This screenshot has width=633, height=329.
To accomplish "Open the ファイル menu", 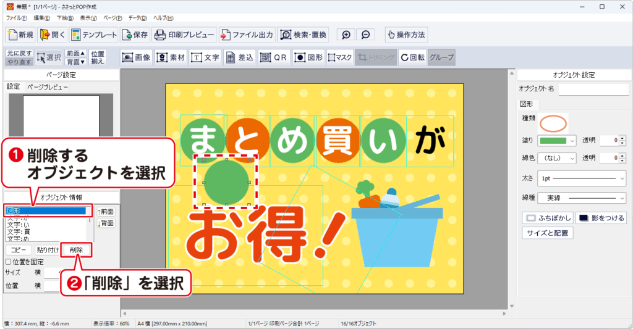I will pyautogui.click(x=16, y=18).
